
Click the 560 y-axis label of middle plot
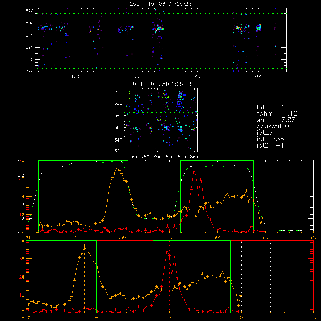pyautogui.click(x=118, y=127)
